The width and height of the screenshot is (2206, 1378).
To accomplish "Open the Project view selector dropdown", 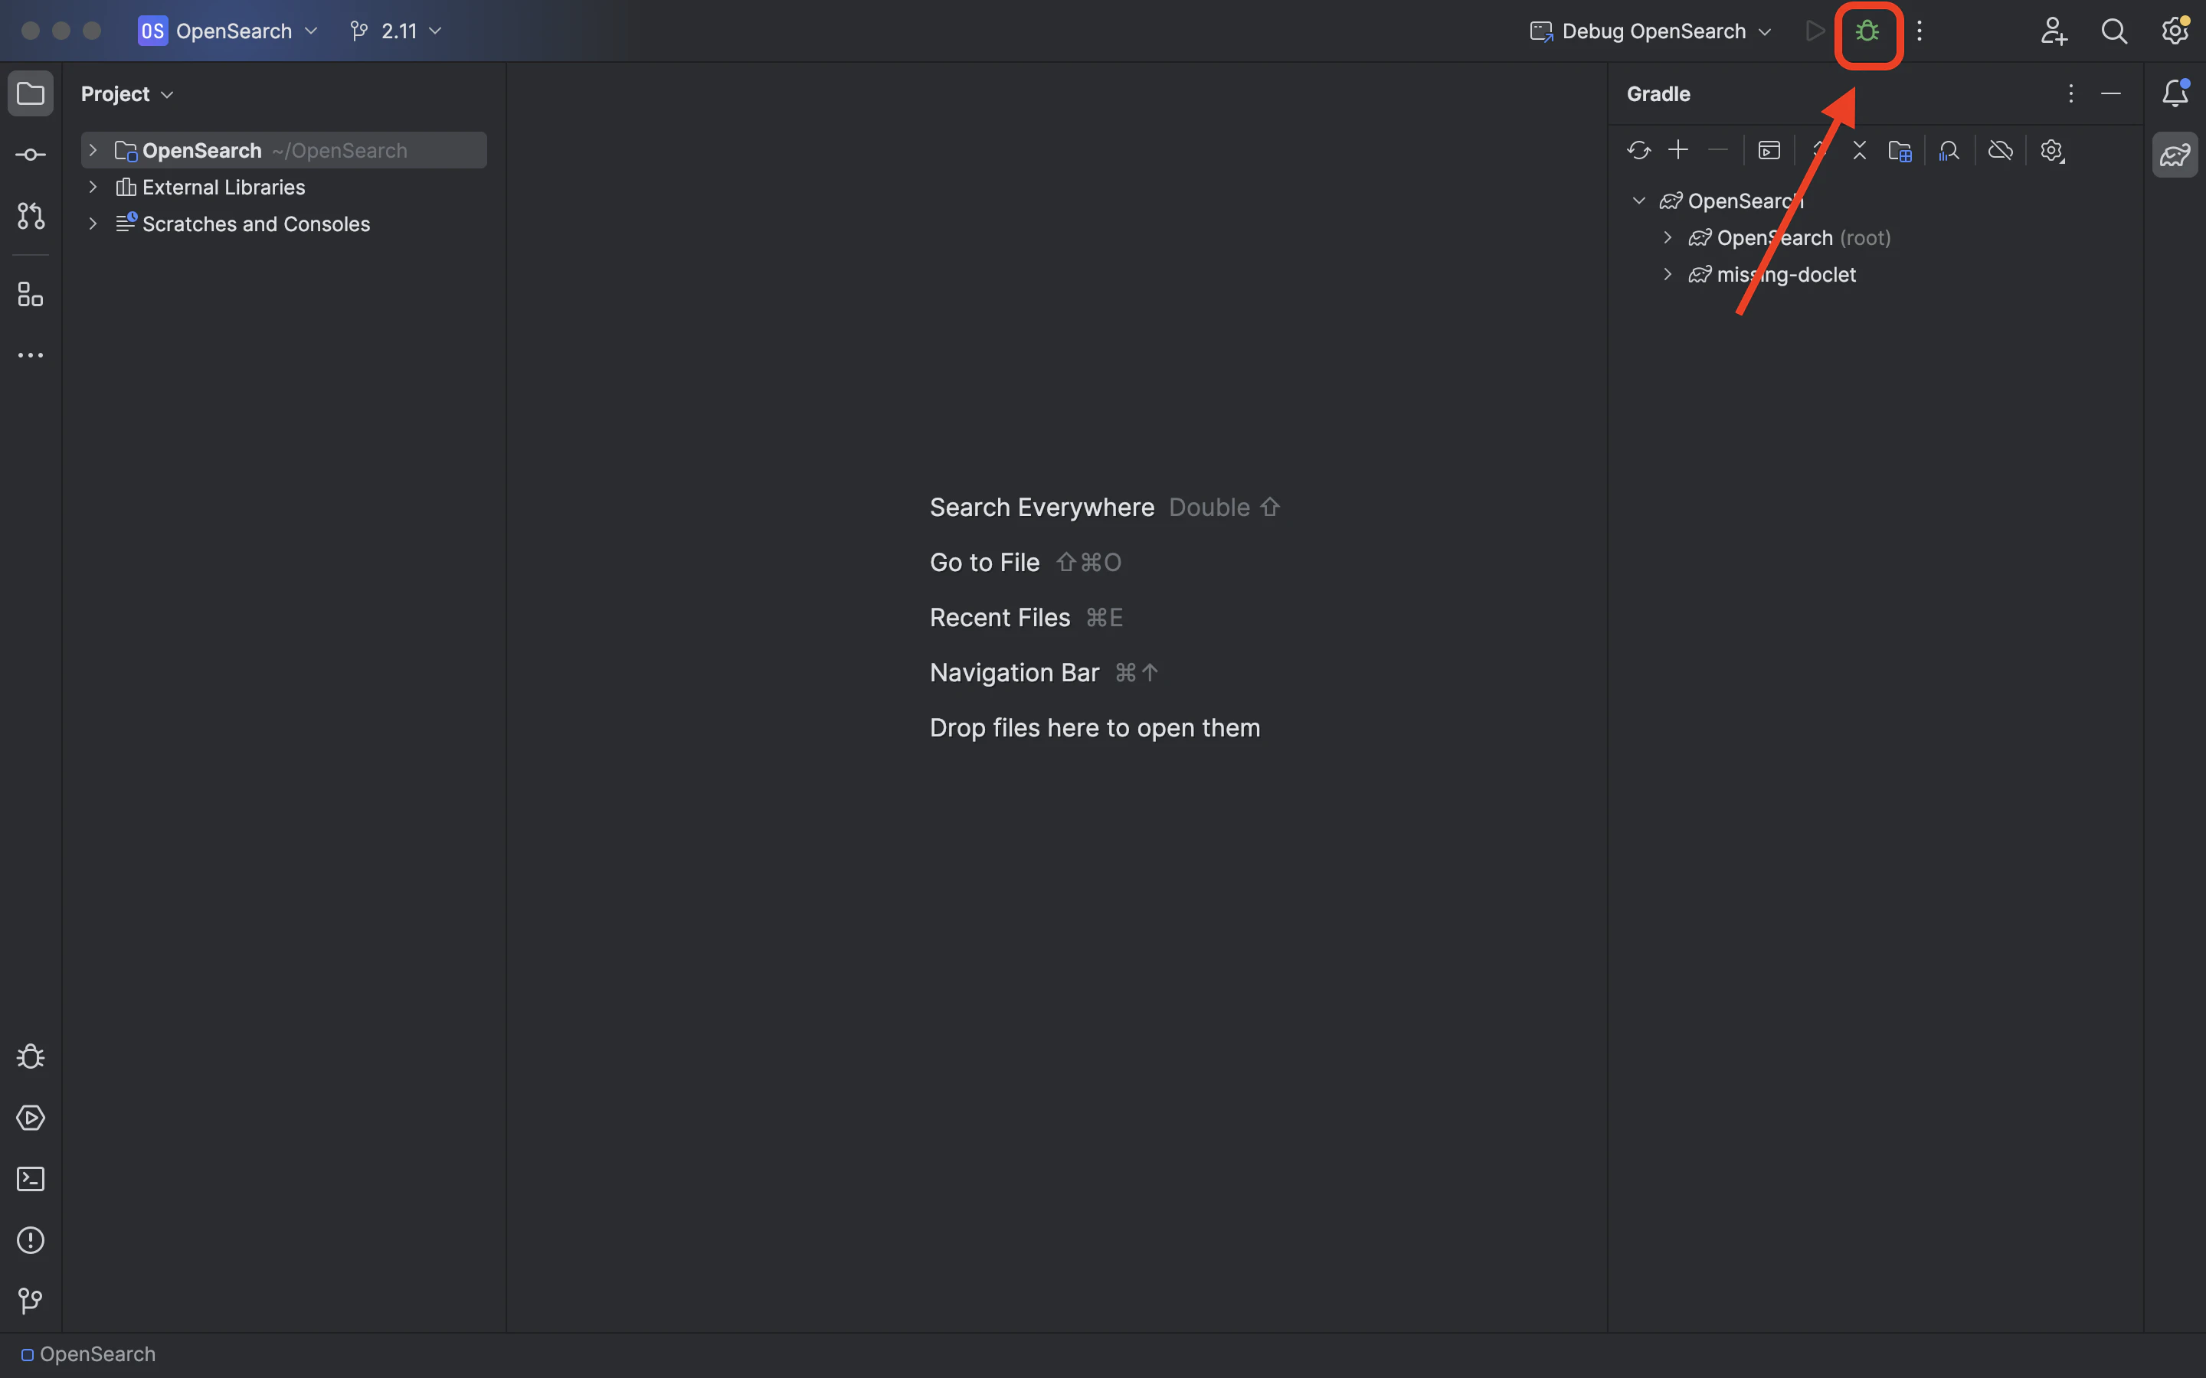I will pyautogui.click(x=126, y=94).
